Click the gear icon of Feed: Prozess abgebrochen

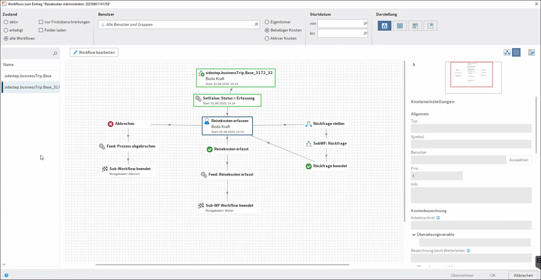[x=102, y=147]
